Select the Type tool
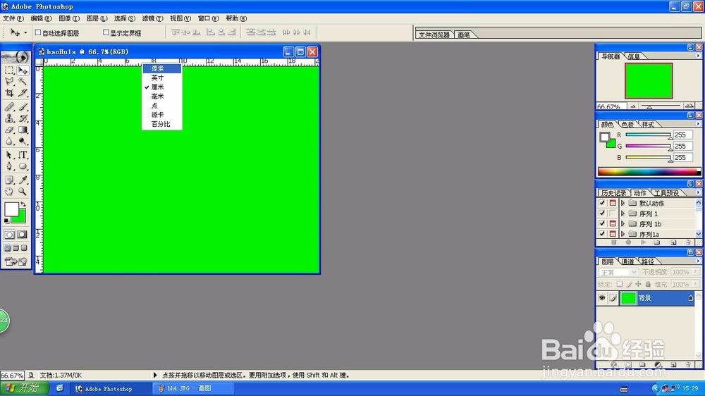 pyautogui.click(x=23, y=154)
